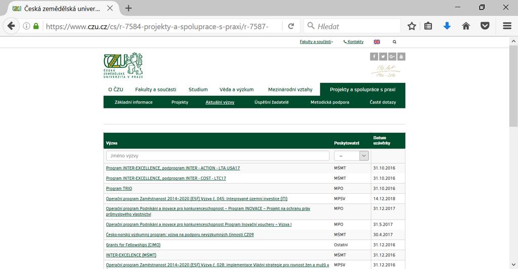Show bookmarks list icon

click(428, 26)
